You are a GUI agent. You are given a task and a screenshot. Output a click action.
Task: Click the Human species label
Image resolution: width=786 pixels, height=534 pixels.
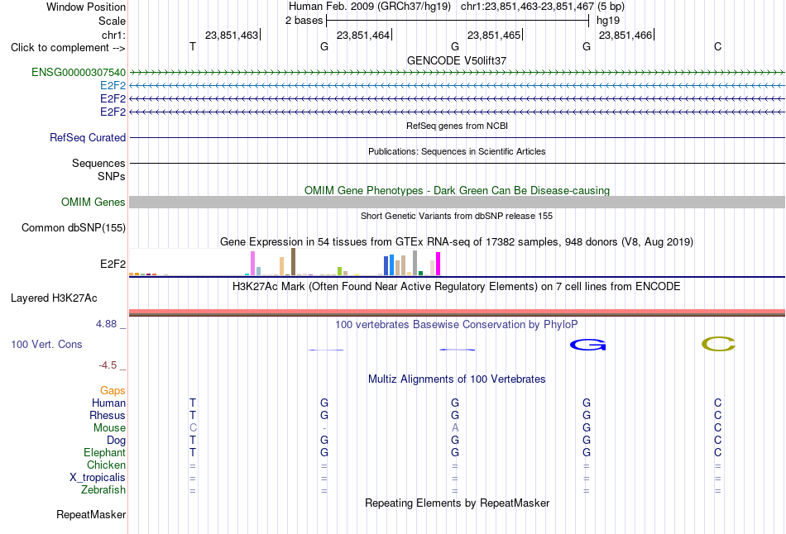108,403
